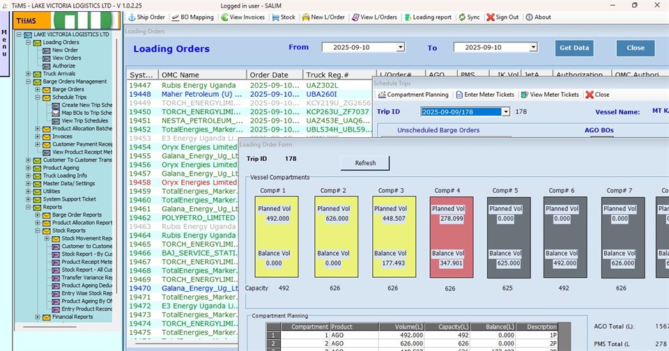Click Comp# 3 Balance Vol value 177.493
Viewport: 669px width, 351px height.
point(393,263)
